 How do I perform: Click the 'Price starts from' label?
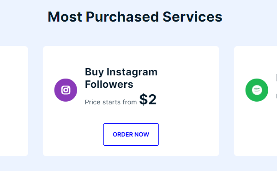point(111,102)
